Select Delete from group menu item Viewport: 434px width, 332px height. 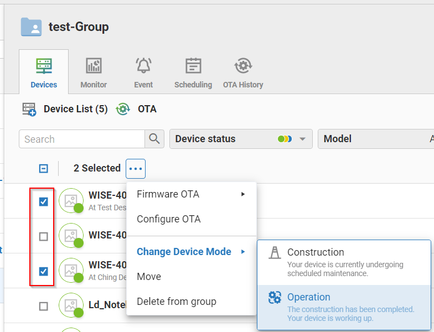pyautogui.click(x=176, y=302)
